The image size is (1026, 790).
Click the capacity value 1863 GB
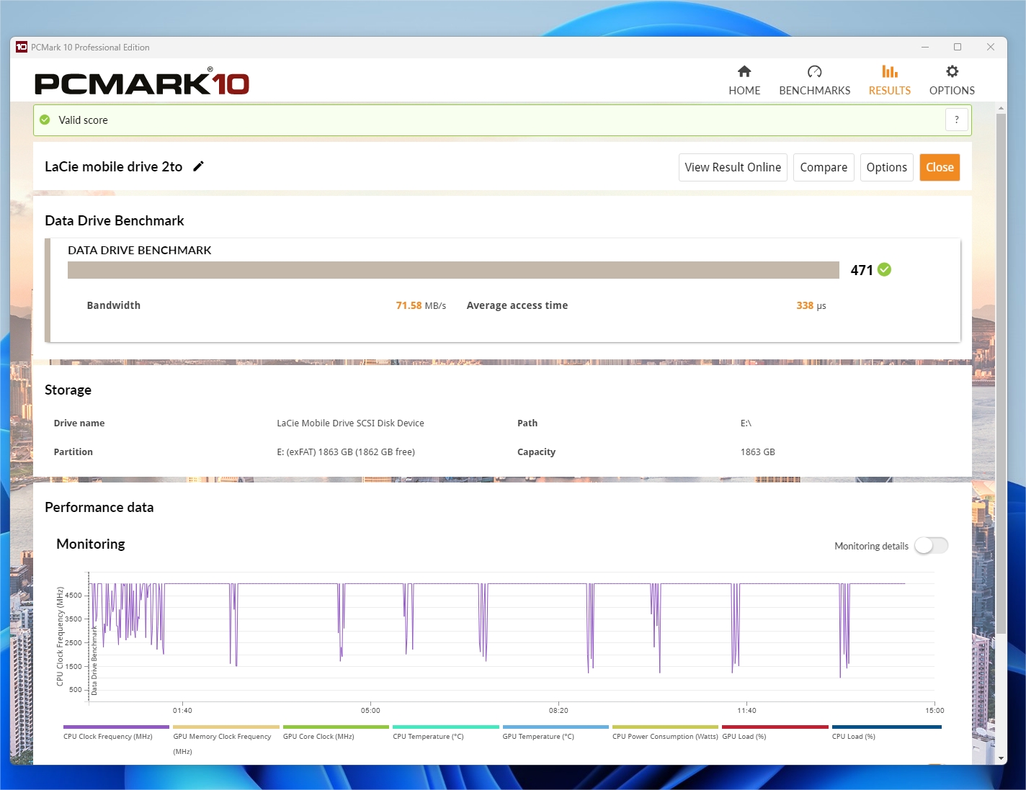click(757, 452)
